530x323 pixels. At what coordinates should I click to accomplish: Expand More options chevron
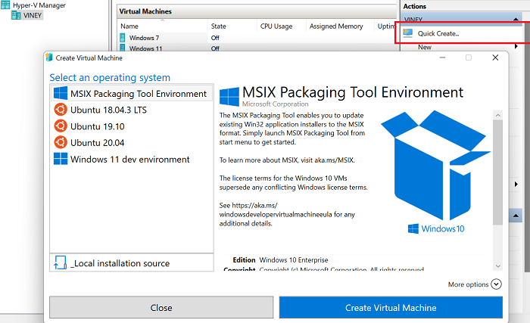tap(496, 284)
